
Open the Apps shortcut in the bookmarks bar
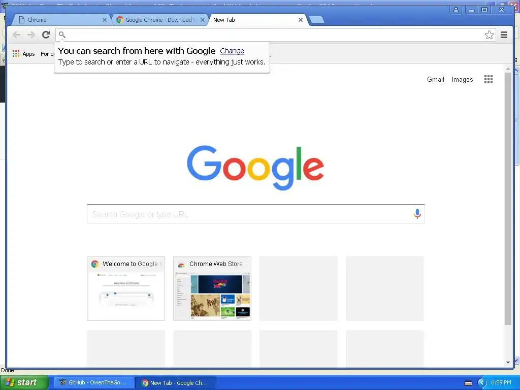pos(23,54)
